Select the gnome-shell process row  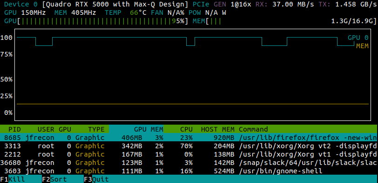click(189, 171)
